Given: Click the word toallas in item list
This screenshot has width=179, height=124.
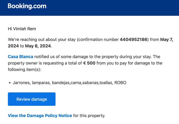Looking at the screenshot, I should (107, 83).
